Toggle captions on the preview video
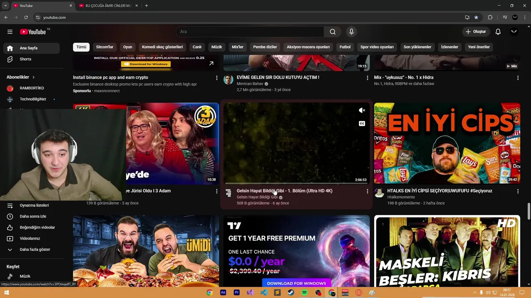The height and width of the screenshot is (298, 531). (362, 123)
